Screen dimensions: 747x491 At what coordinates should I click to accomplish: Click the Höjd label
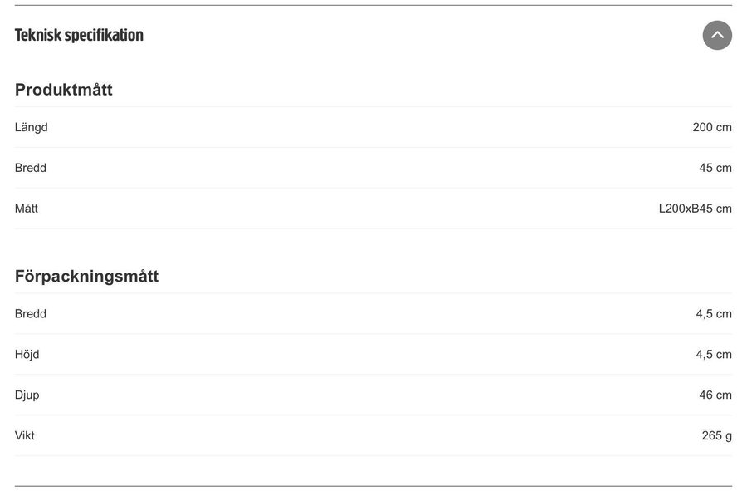27,355
